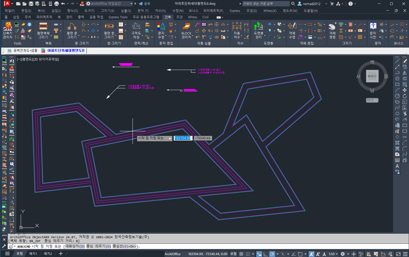The height and width of the screenshot is (257, 409).
Task: Toggle annotation visibility icon in status bar
Action: (312, 254)
